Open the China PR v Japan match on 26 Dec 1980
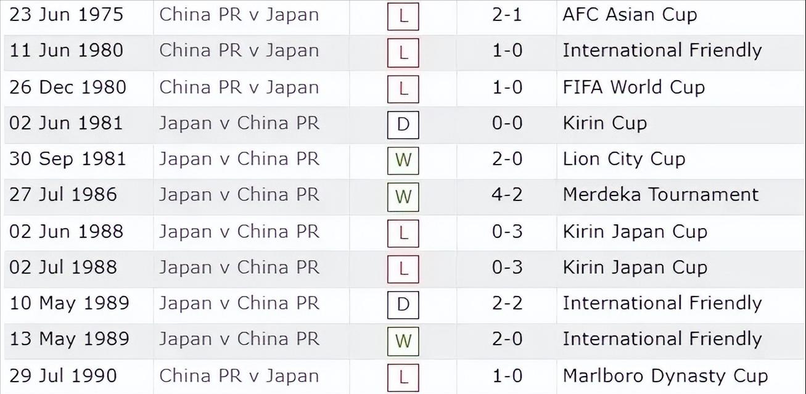The height and width of the screenshot is (394, 806). pyautogui.click(x=239, y=87)
